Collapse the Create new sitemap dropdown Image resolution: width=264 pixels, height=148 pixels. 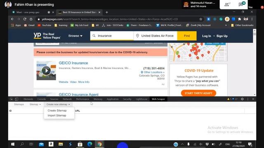tap(58, 104)
